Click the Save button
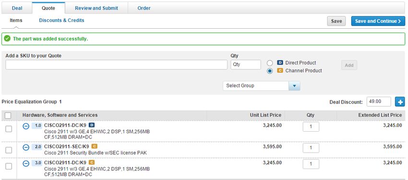This screenshot has height=180, width=408. [x=336, y=21]
